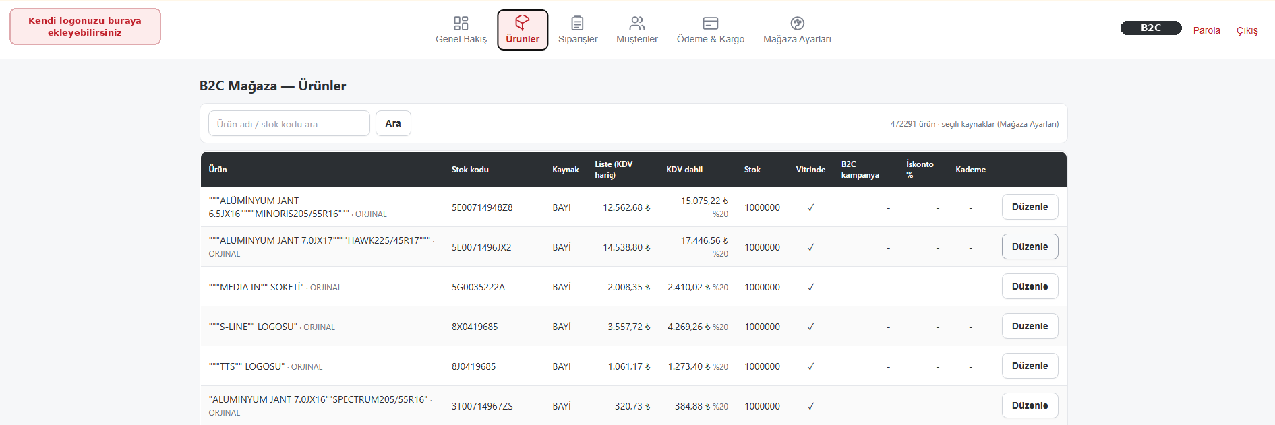Open the Mağaza Ayarları settings icon
Image resolution: width=1275 pixels, height=425 pixels.
[x=797, y=24]
